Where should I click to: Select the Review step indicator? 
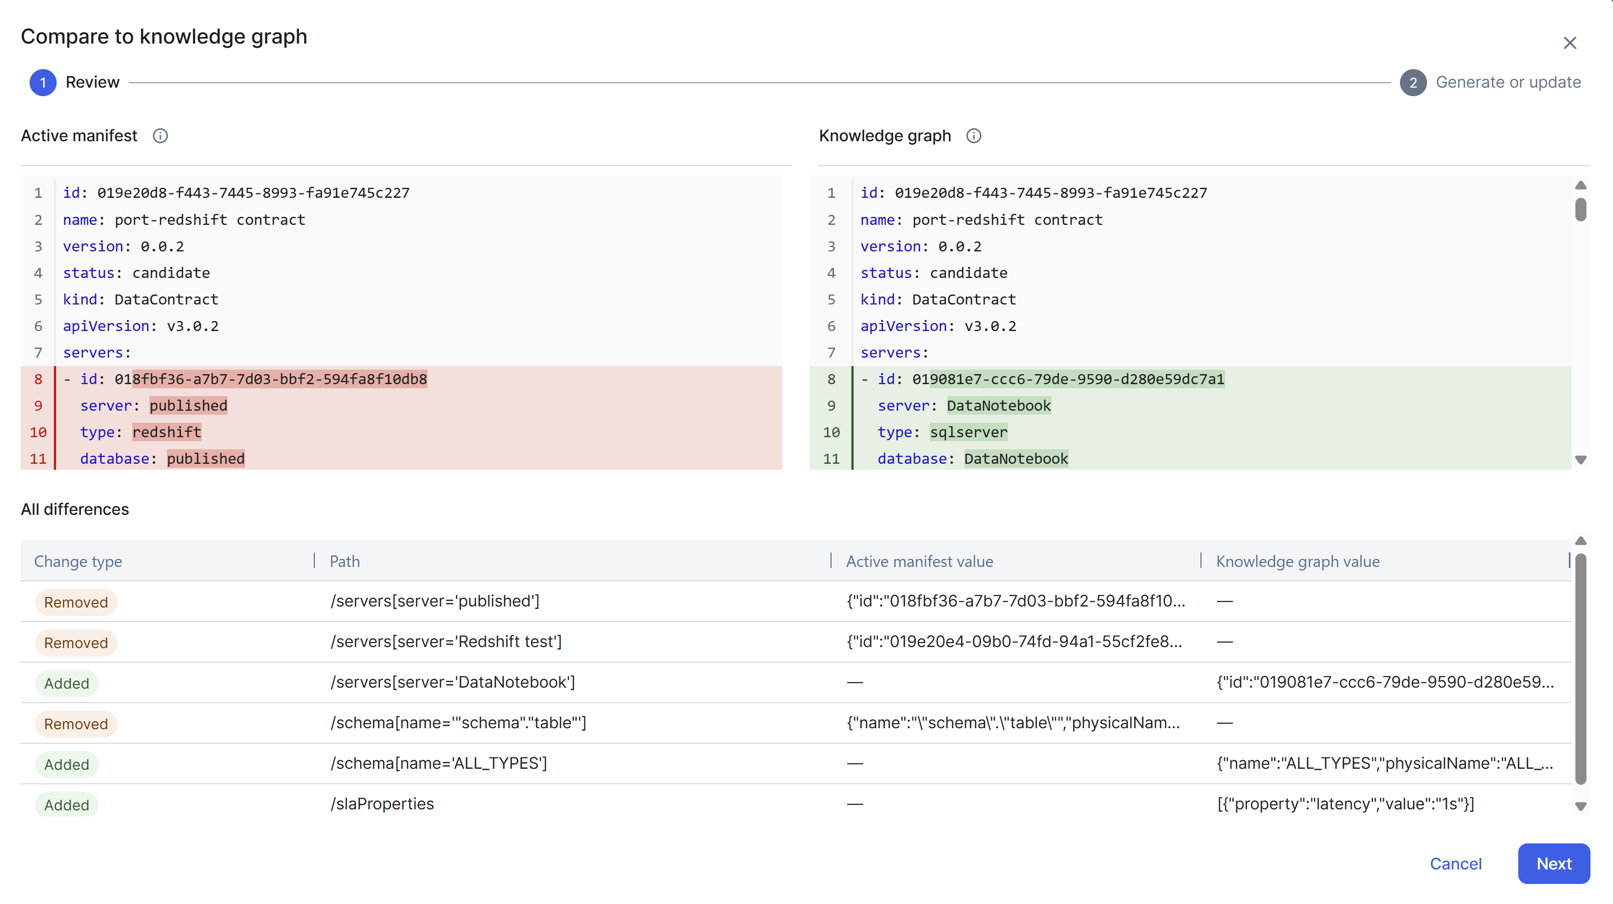click(75, 83)
